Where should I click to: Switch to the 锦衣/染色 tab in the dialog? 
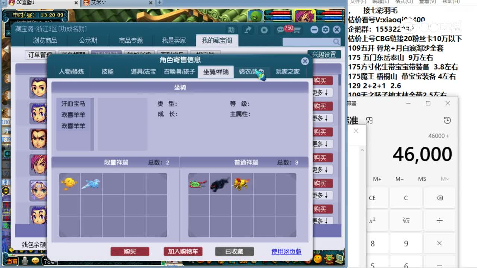(252, 72)
